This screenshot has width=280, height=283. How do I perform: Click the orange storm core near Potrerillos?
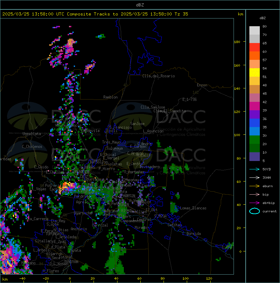(65, 186)
